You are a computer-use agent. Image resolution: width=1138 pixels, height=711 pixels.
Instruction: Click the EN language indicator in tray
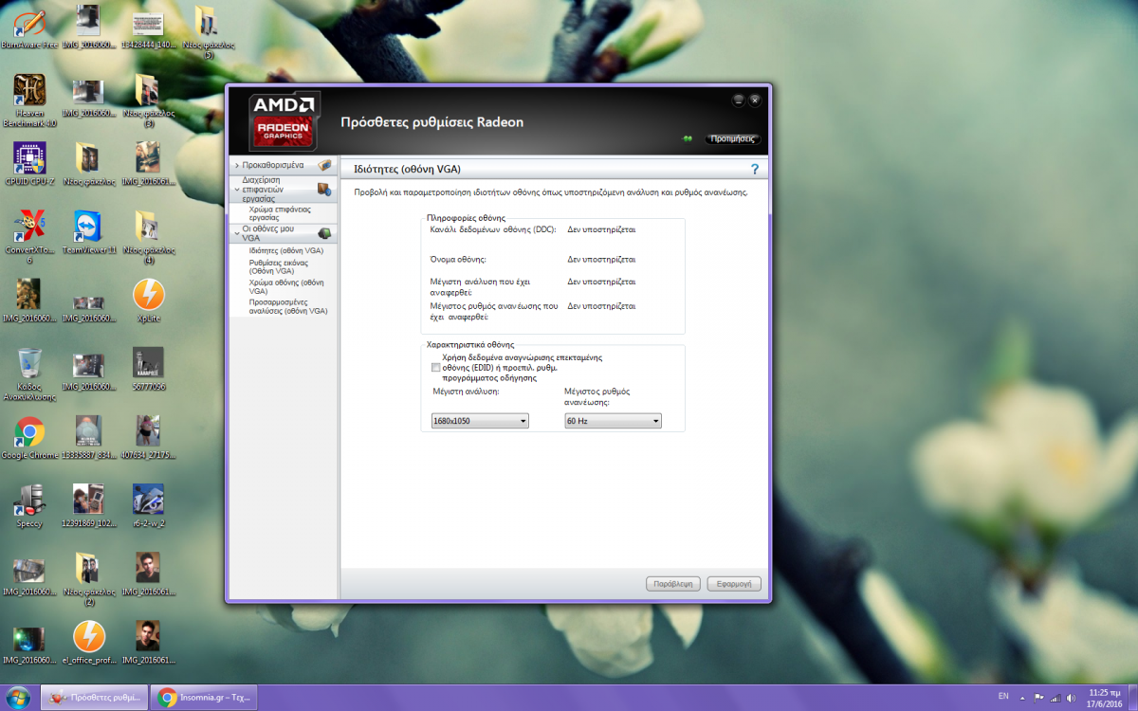coord(1003,697)
